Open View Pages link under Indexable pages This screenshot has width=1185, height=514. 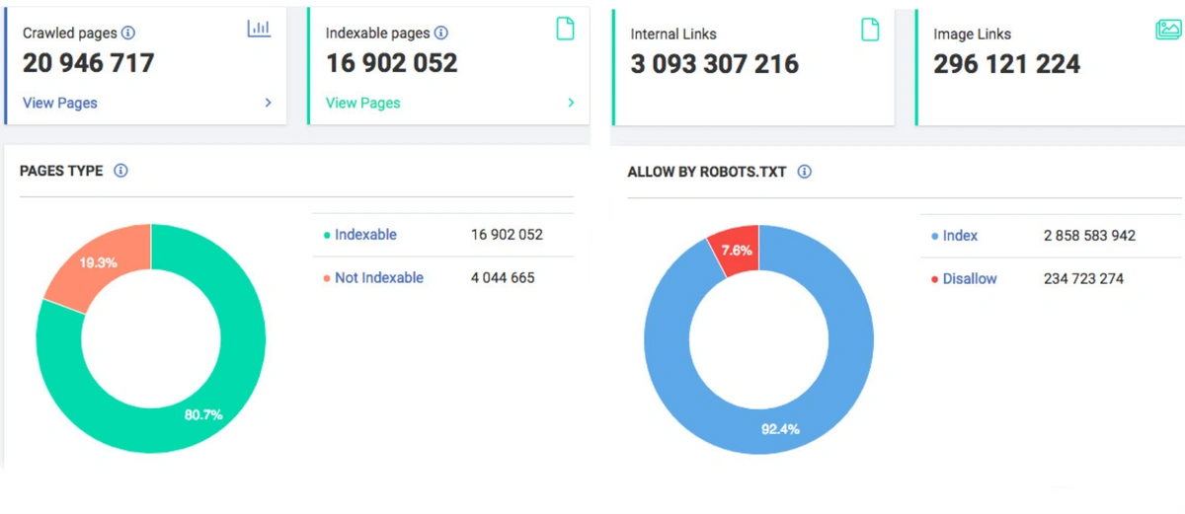click(362, 103)
